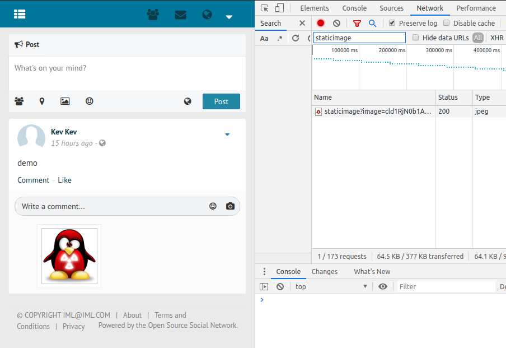This screenshot has height=348, width=506.
Task: Toggle Preserve log checkbox
Action: pos(392,22)
